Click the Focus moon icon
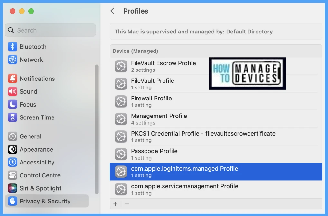 pos(13,105)
